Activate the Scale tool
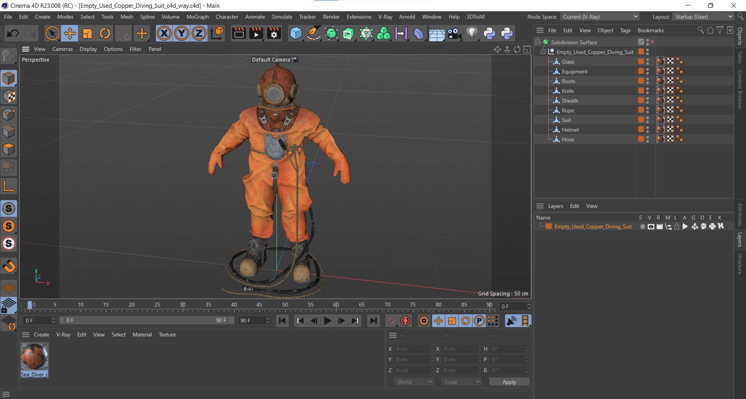The image size is (746, 399). pos(87,34)
